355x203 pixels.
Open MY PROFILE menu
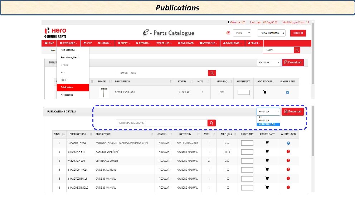(208, 43)
